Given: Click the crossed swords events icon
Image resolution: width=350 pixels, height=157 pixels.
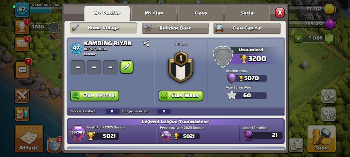Looking at the screenshot, I should (22, 96).
